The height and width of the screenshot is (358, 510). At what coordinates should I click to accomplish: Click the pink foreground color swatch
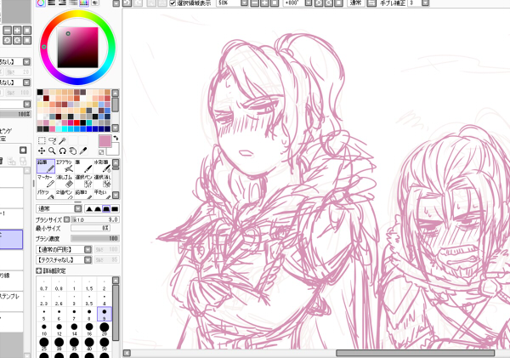(x=105, y=141)
